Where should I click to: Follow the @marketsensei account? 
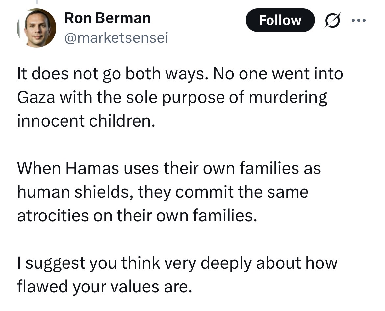(280, 20)
